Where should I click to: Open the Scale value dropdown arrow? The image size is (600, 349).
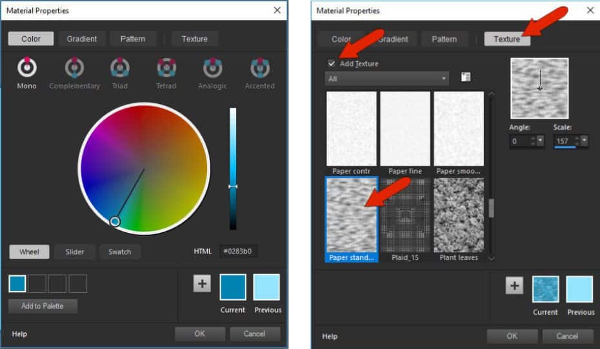click(x=584, y=141)
